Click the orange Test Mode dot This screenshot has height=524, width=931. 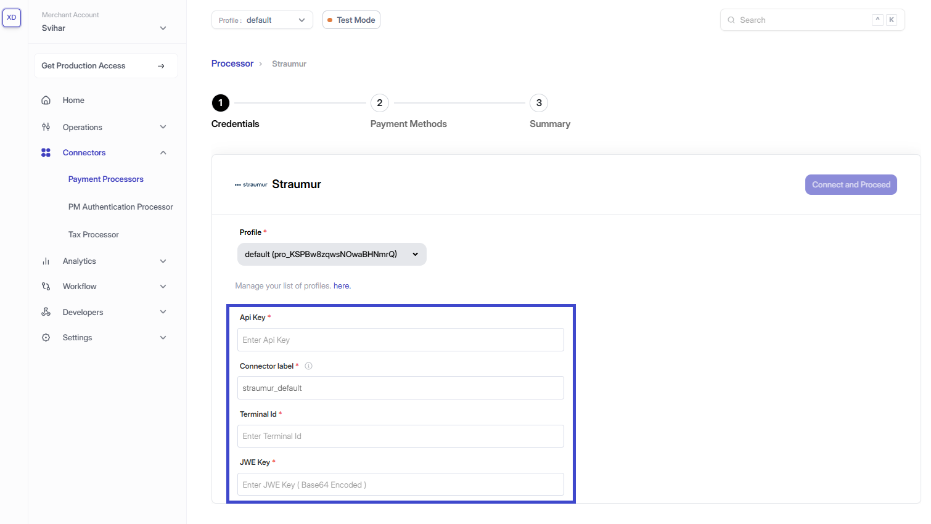[330, 20]
